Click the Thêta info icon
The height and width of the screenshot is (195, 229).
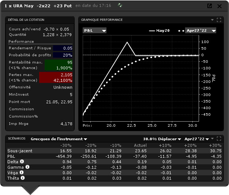tap(22, 178)
